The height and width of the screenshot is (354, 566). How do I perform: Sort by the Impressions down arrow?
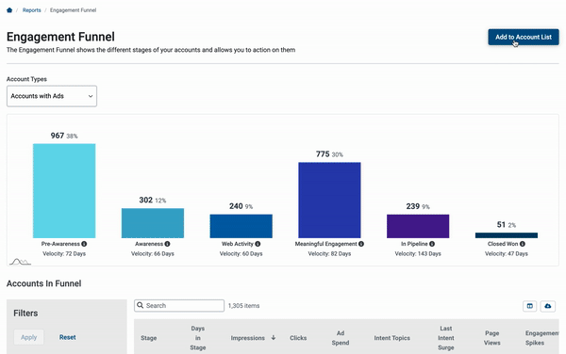274,338
